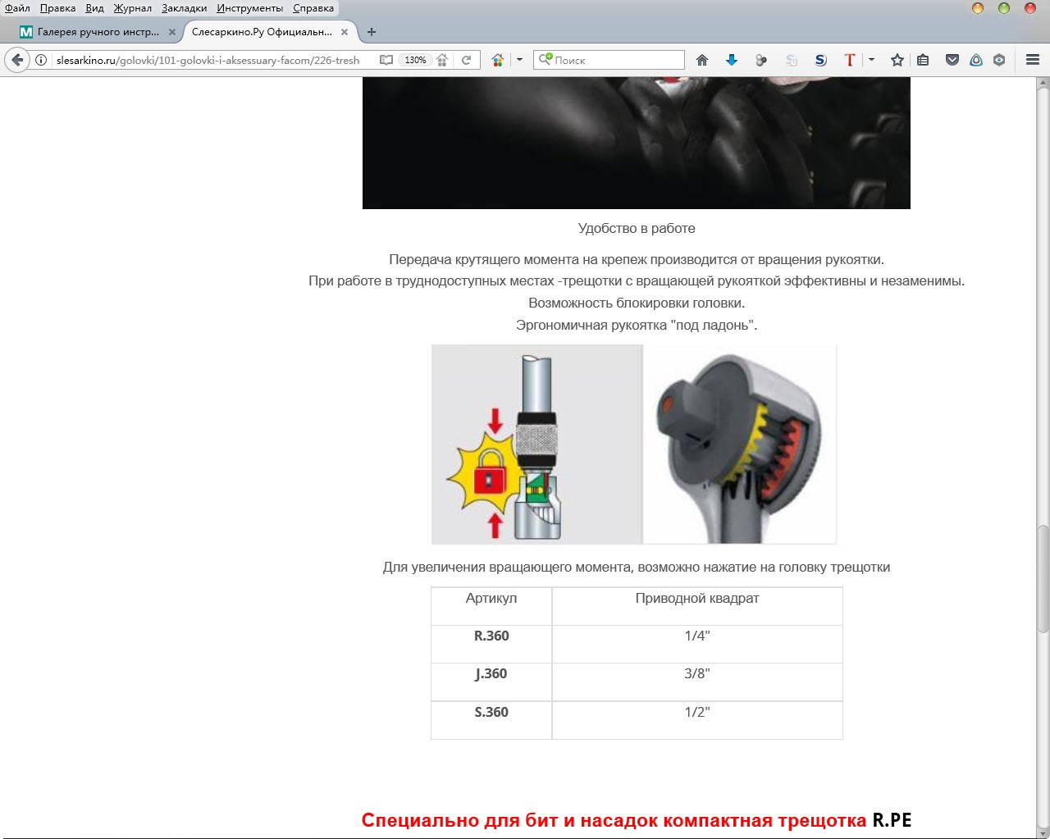Open the Вид menu

click(94, 8)
